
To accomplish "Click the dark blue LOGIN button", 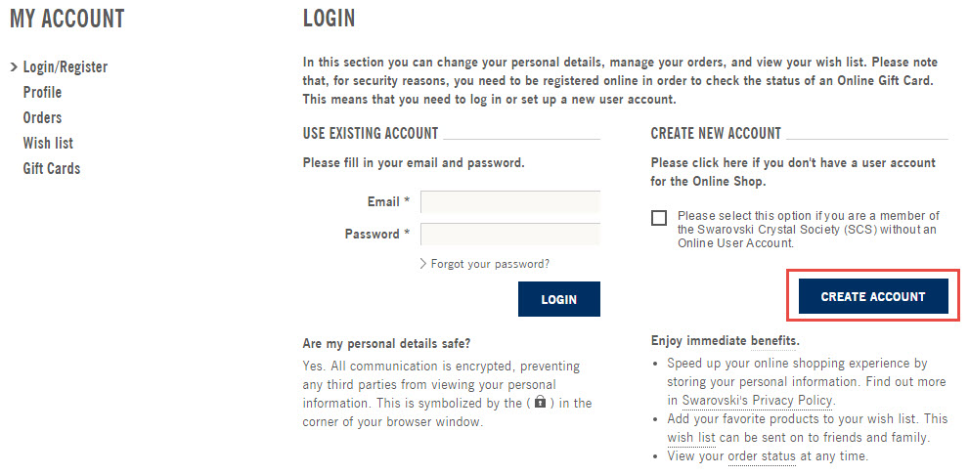I will (x=559, y=299).
